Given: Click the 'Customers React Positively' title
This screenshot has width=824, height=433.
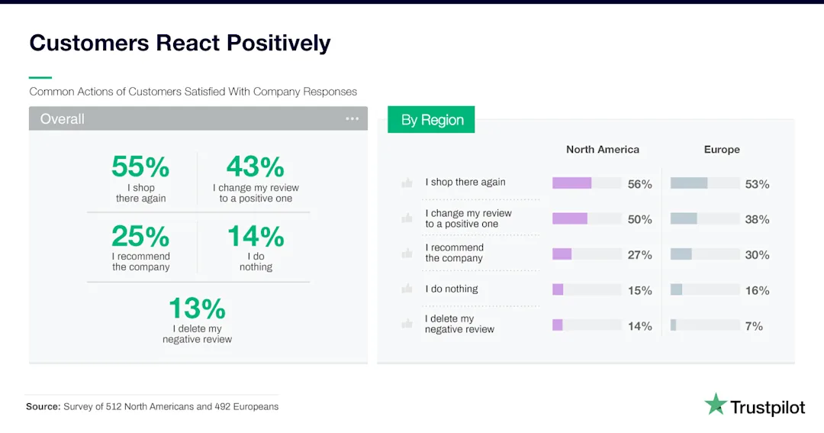Looking at the screenshot, I should (x=180, y=43).
